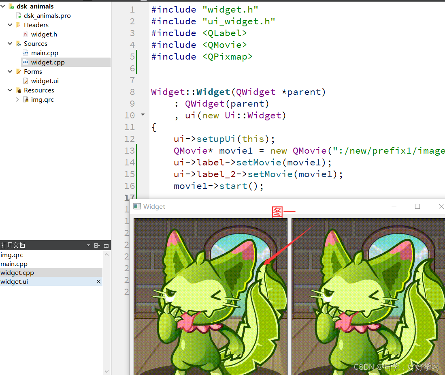Click the widget.ui form file icon
The height and width of the screenshot is (375, 445).
tap(26, 81)
